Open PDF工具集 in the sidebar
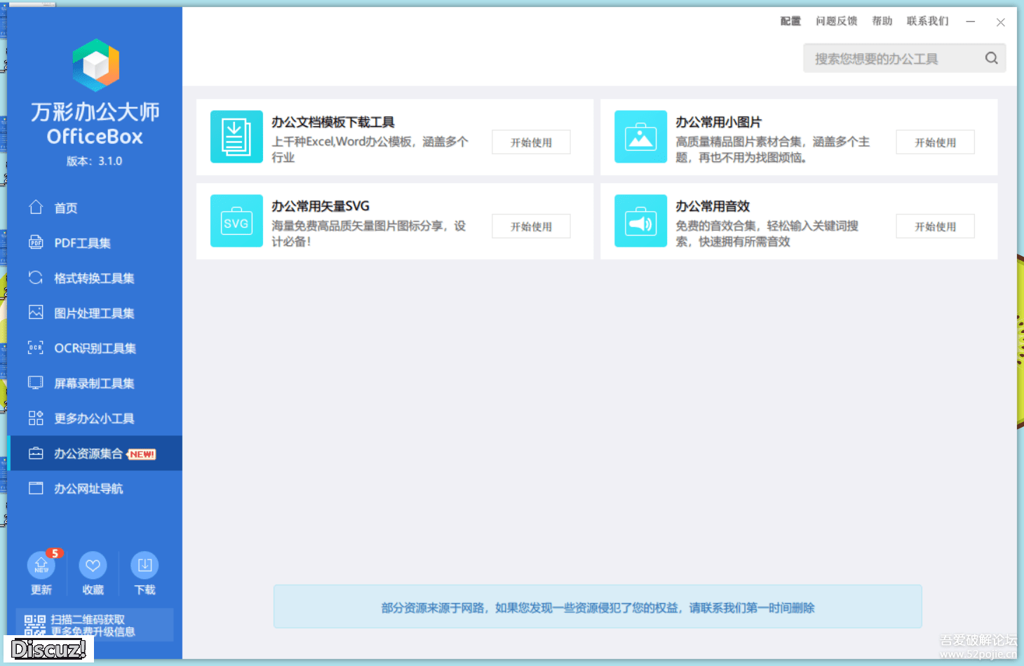 pos(82,243)
